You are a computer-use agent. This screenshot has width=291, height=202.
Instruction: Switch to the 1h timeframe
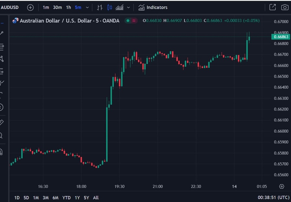pyautogui.click(x=69, y=7)
